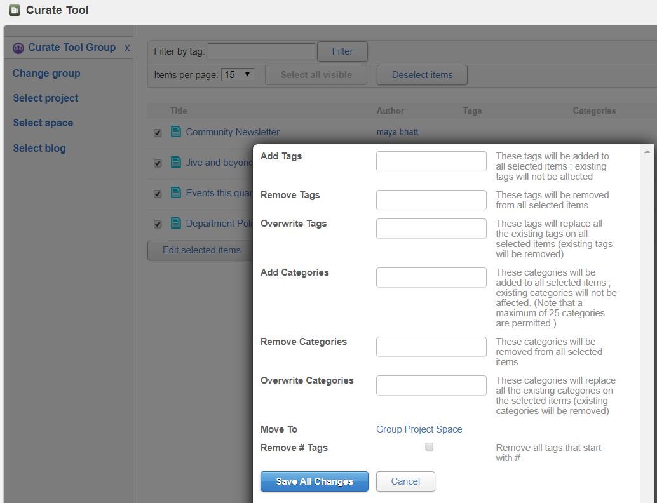Viewport: 657px width, 503px height.
Task: Click the Filter button
Action: 342,51
